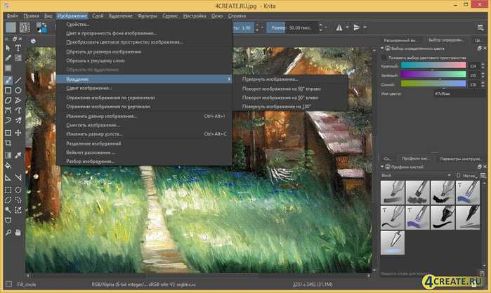Viewport: 491px width, 293px height.
Task: Open the foreground/background color selector
Action: (x=41, y=27)
